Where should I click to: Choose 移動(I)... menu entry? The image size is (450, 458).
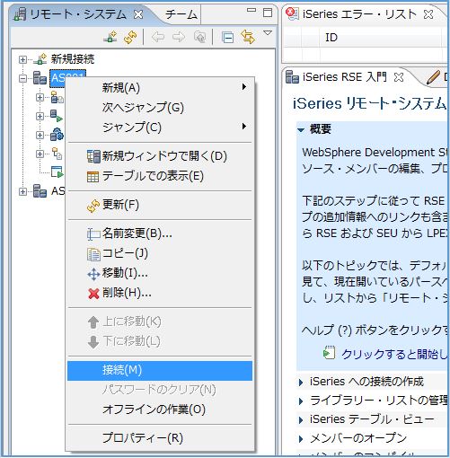(x=160, y=273)
